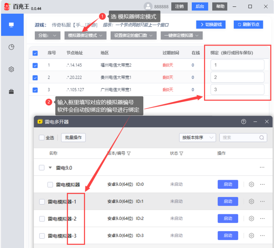Click the user avatar icon beside 888888
The height and width of the screenshot is (248, 274).
(x=148, y=6)
